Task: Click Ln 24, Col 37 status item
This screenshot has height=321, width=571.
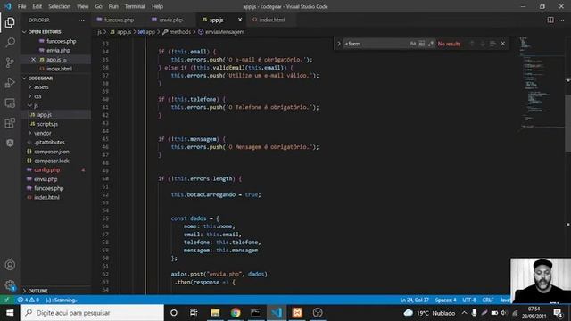Action: coord(414,300)
